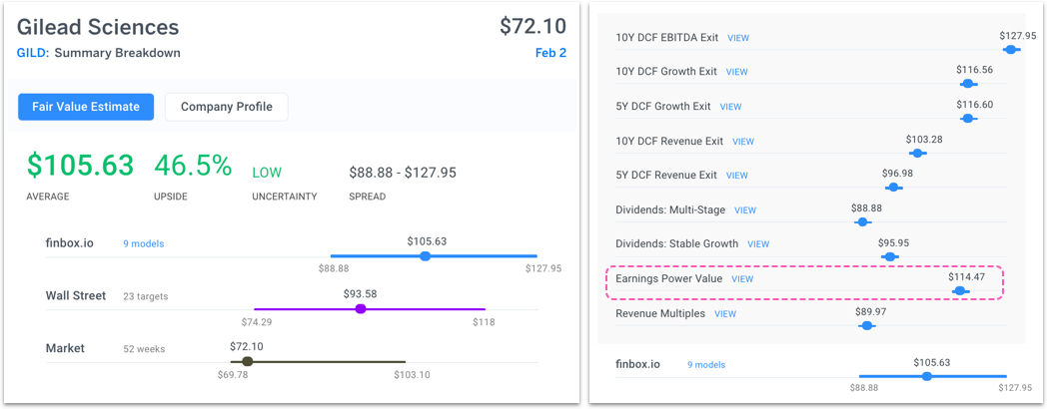
Task: Click the 52 weeks text
Action: (144, 349)
